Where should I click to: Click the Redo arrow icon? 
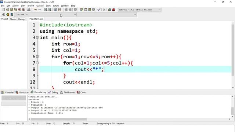click(x=40, y=10)
